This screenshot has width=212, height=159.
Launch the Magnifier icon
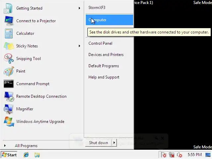coord(9,109)
